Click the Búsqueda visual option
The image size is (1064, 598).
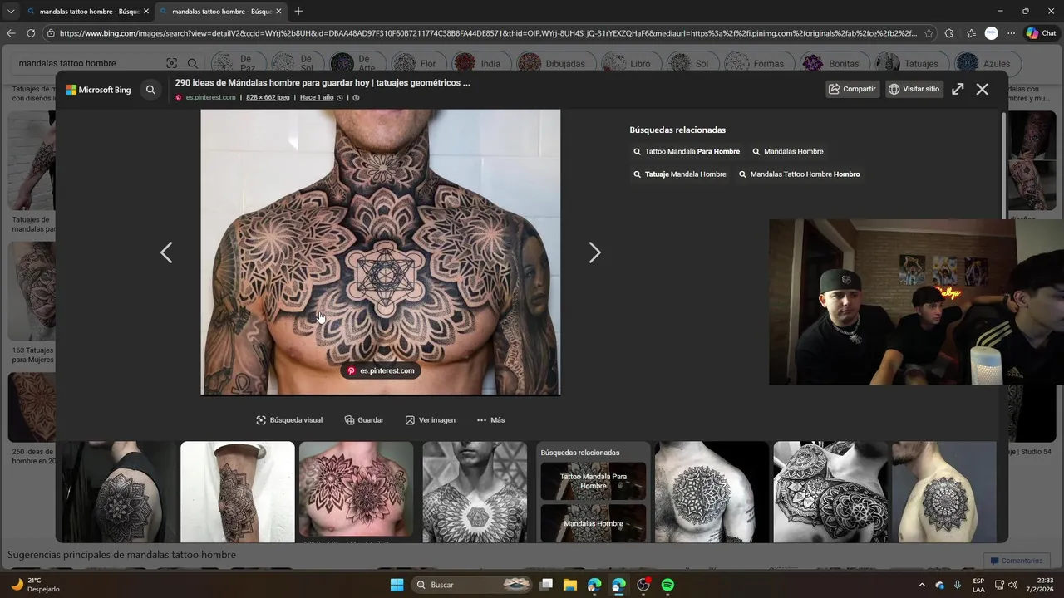click(289, 420)
